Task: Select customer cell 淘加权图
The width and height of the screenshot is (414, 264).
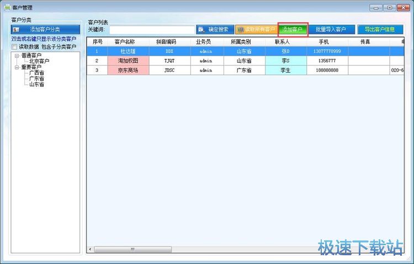Action: [128, 61]
